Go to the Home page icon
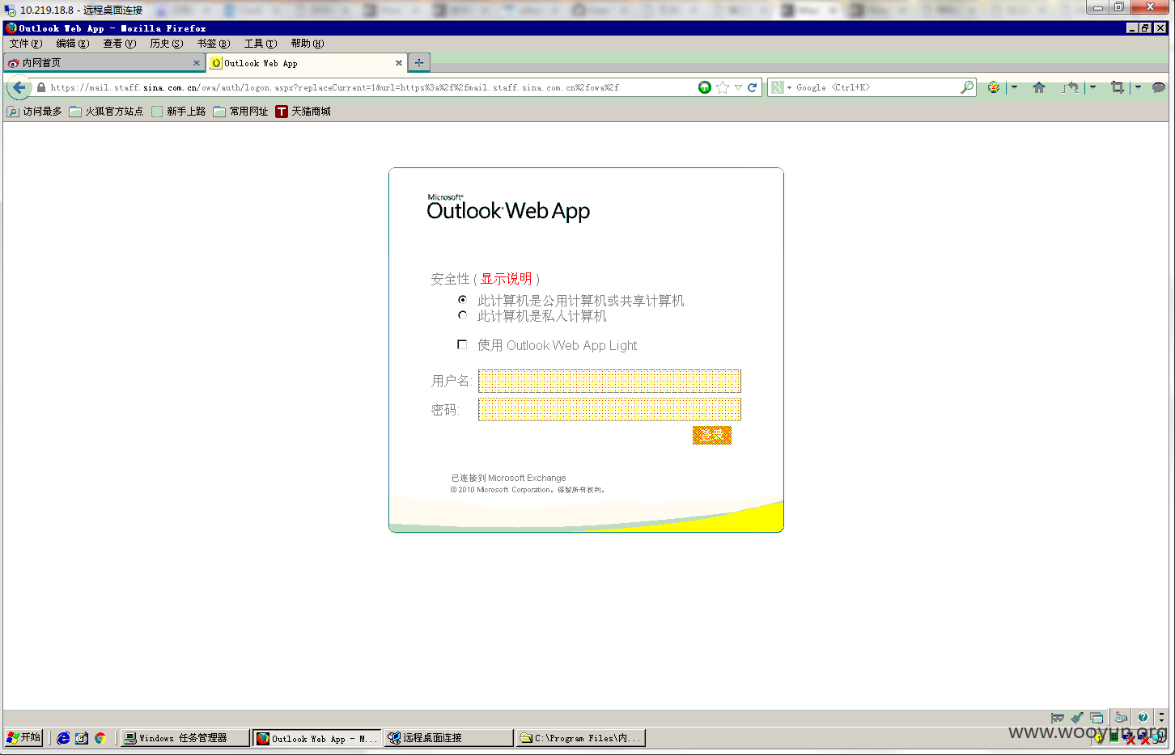 tap(1039, 87)
